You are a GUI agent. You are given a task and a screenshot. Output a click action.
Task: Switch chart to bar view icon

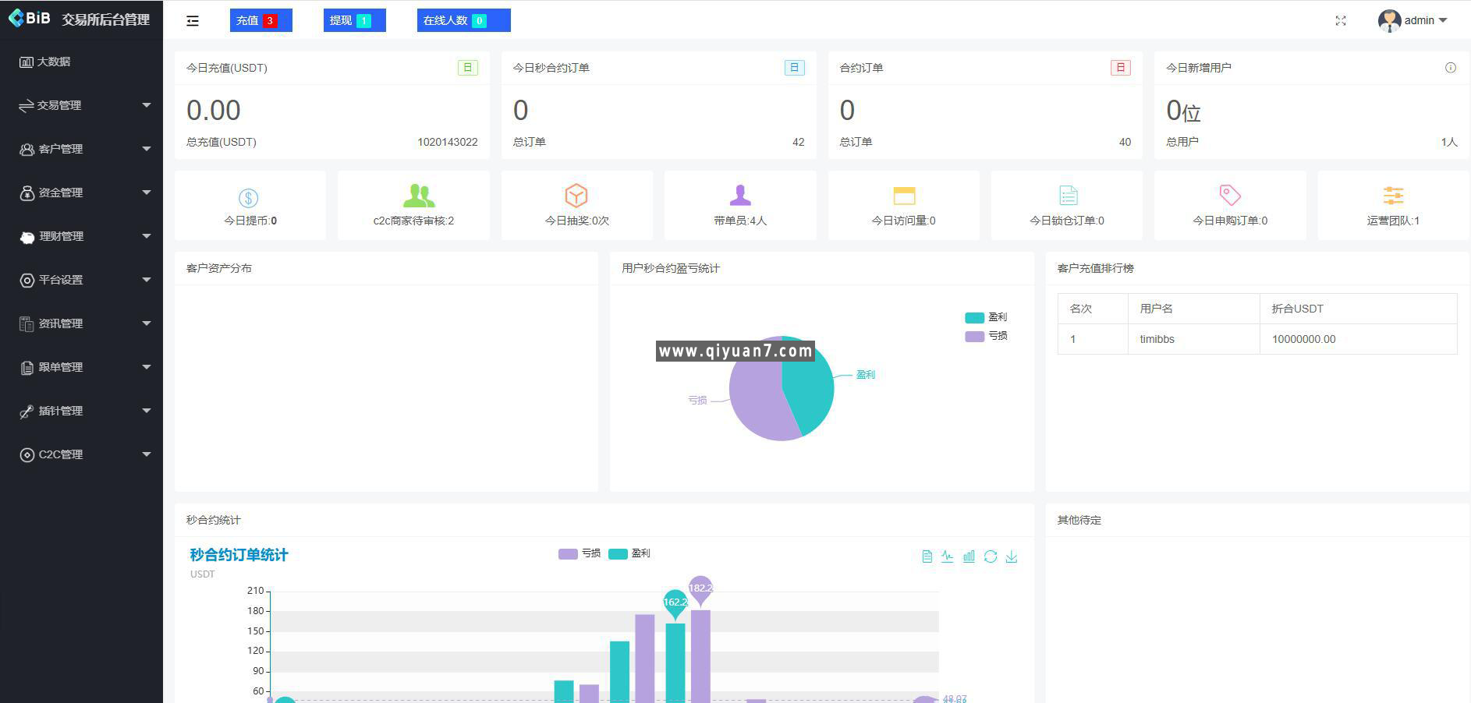(x=969, y=556)
